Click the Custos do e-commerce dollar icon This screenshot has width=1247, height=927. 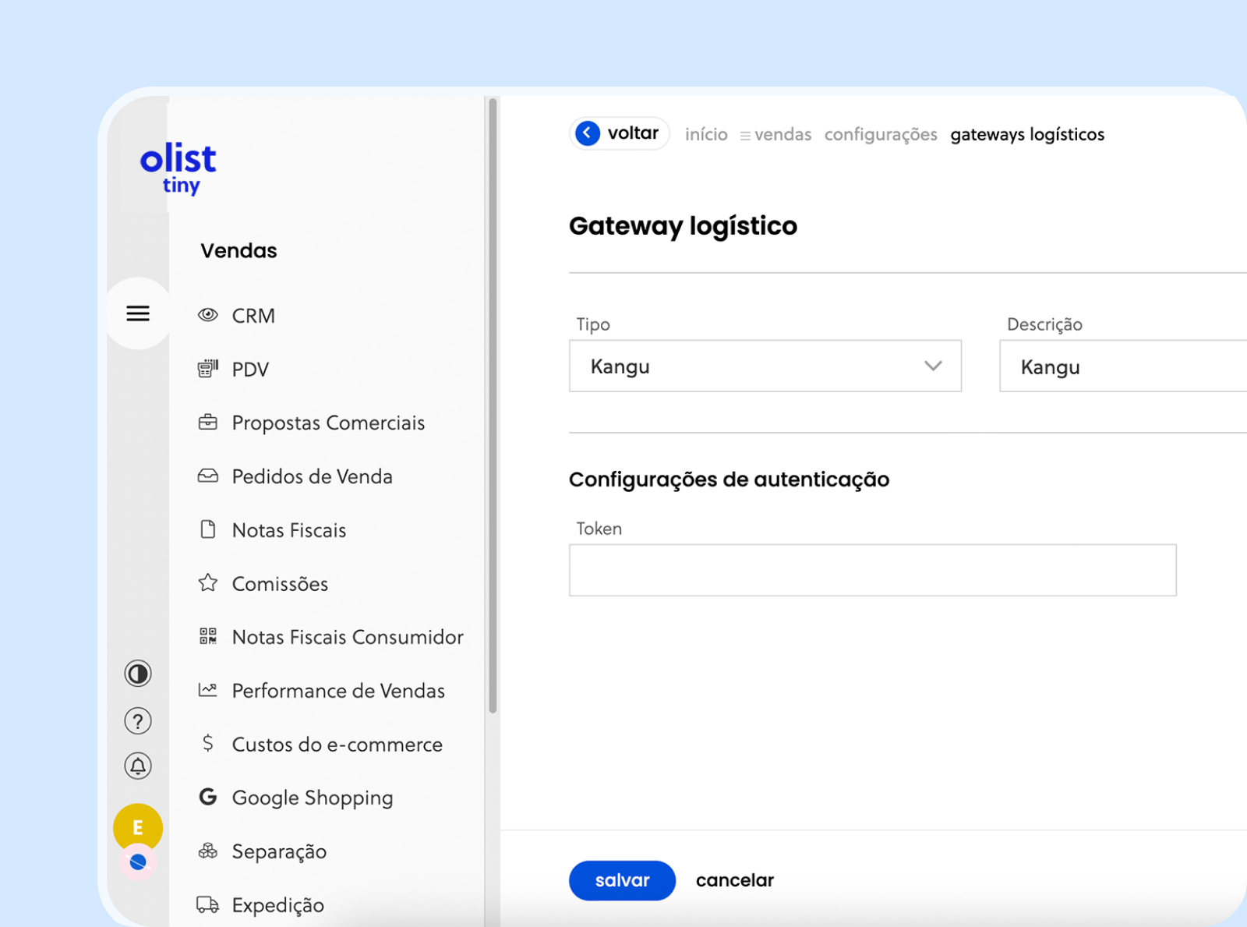(x=207, y=743)
